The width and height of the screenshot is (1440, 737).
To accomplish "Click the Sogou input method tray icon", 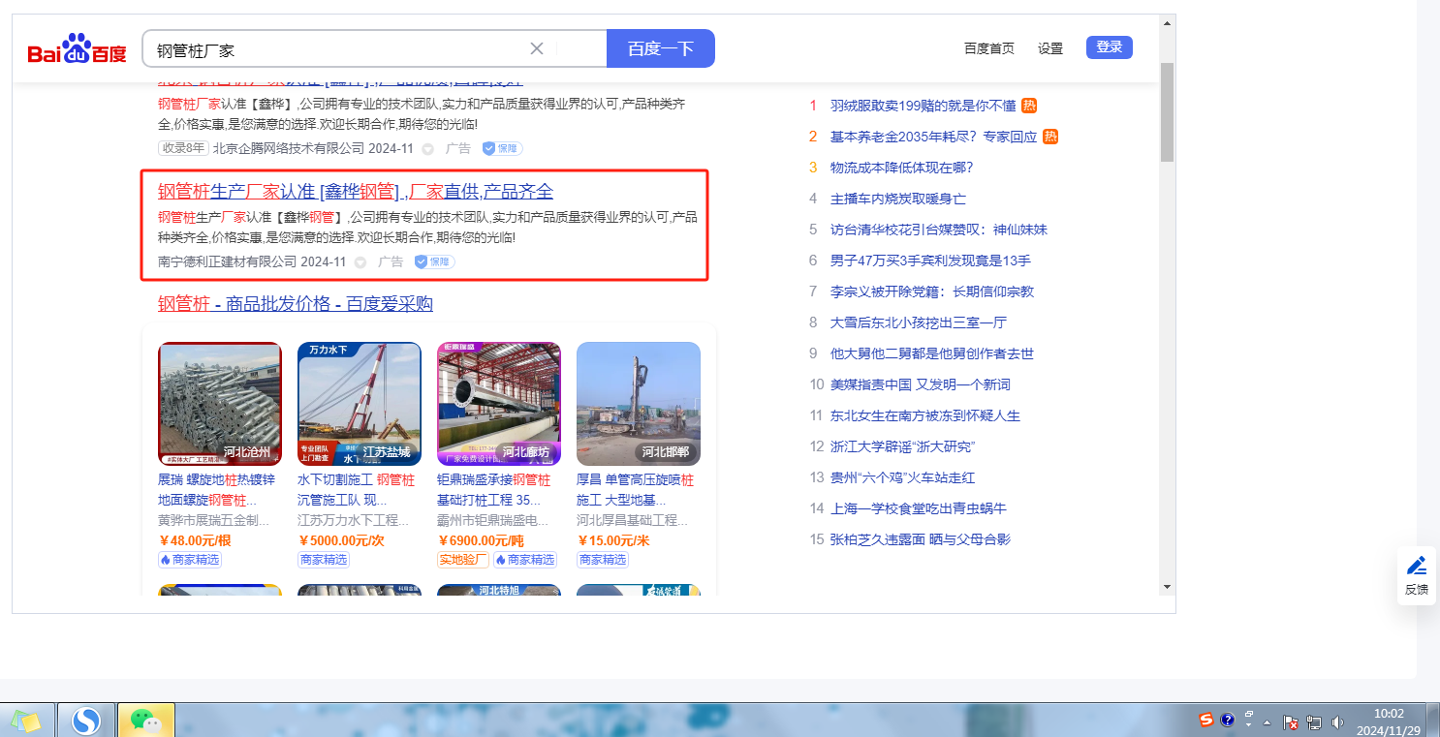I will click(x=1206, y=720).
